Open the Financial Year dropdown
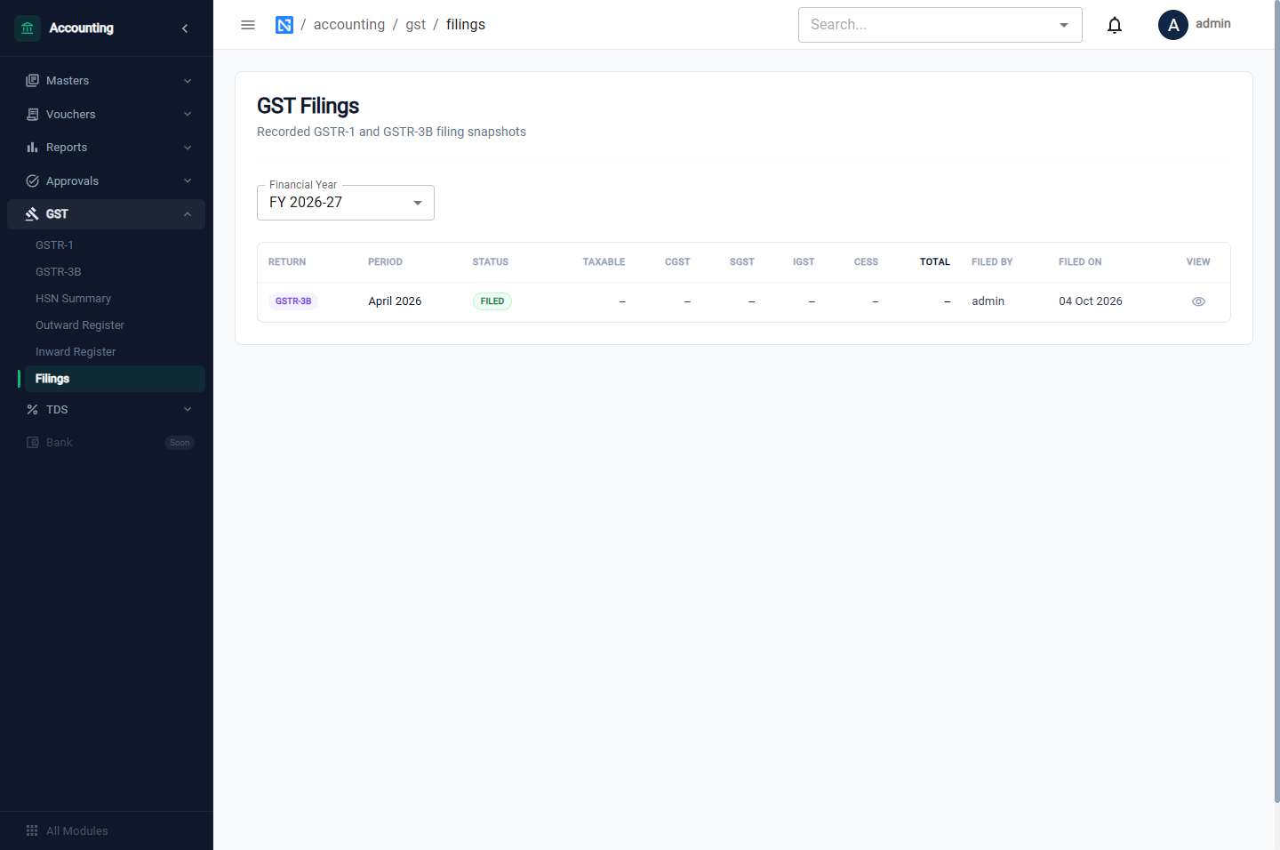The height and width of the screenshot is (850, 1280). 346,203
